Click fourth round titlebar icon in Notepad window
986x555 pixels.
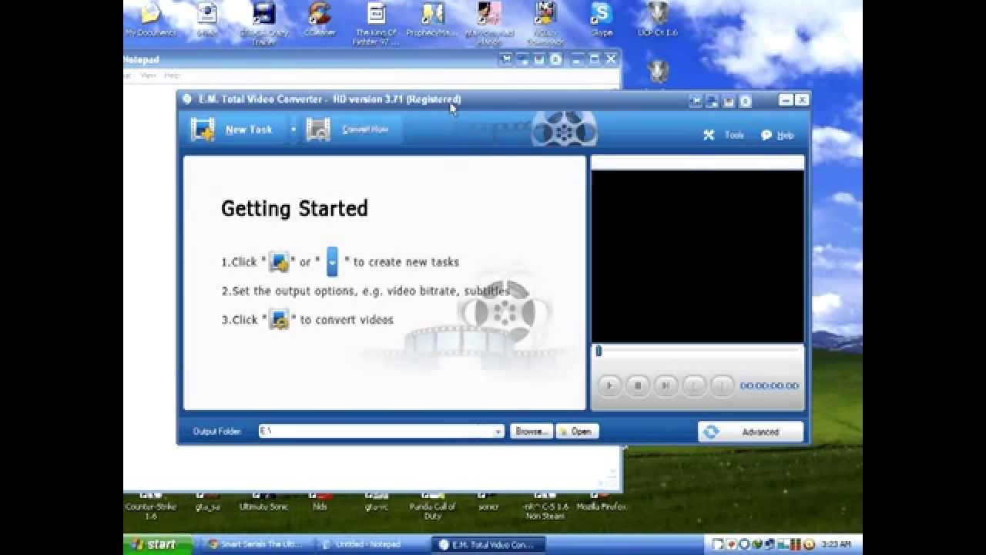pos(556,59)
